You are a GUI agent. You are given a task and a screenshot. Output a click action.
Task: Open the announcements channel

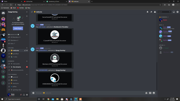(18, 70)
